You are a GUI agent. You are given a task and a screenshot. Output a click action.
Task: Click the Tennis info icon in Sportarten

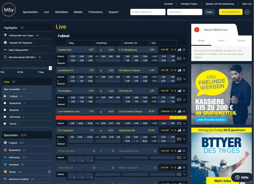(50, 172)
